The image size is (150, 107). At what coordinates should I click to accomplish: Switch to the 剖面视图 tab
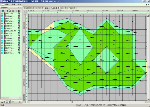(x=40, y=8)
